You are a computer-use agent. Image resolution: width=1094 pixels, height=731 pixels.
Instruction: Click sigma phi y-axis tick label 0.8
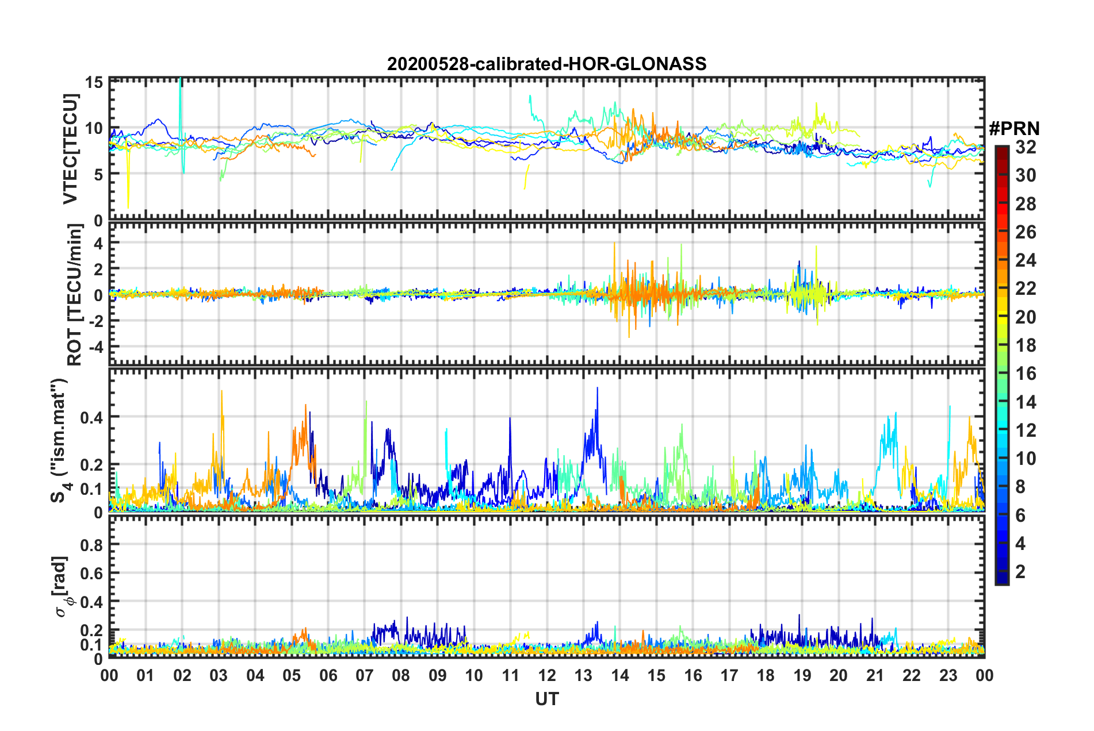click(91, 544)
